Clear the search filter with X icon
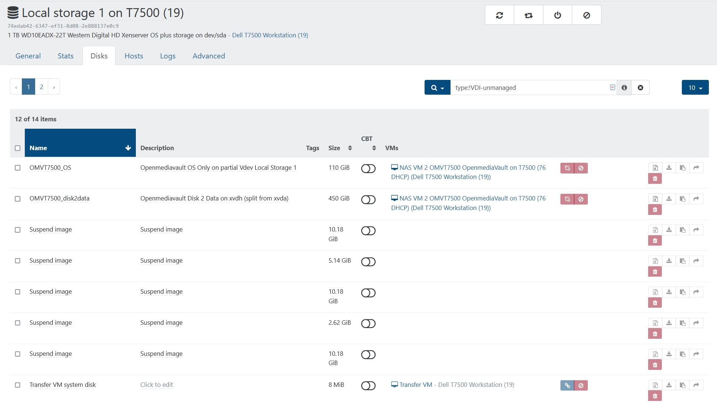Screen dimensions: 717x405 [x=640, y=88]
